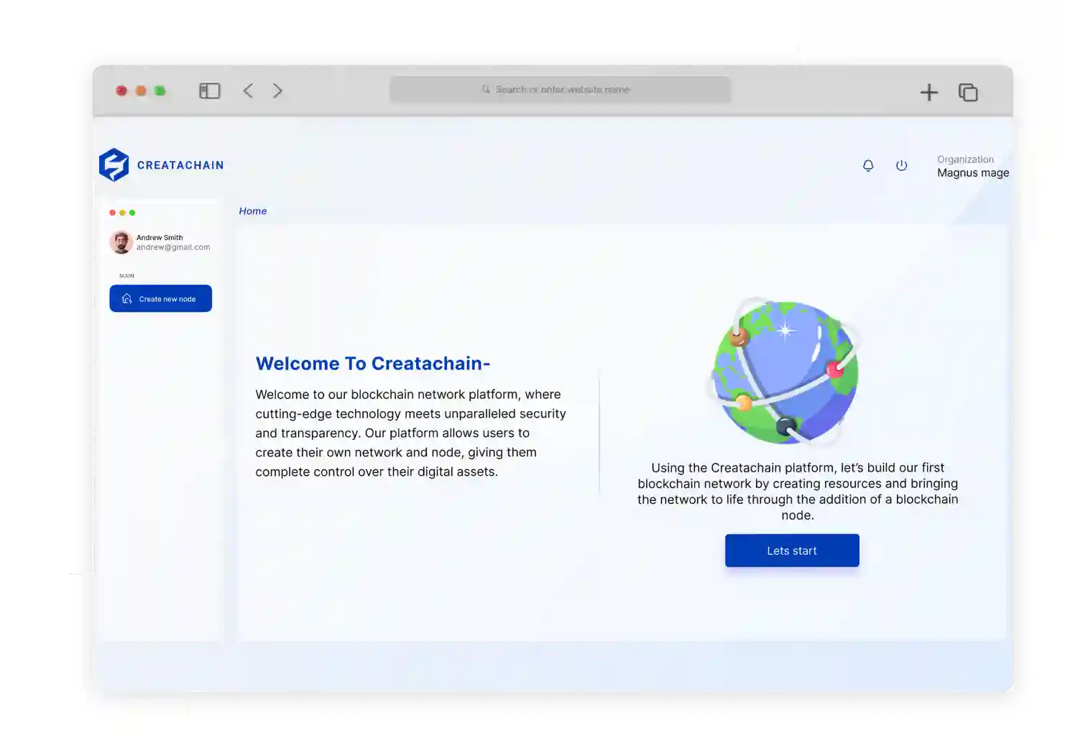Screen dimensions: 1065x746
Task: Open notifications via the bell icon
Action: [867, 165]
